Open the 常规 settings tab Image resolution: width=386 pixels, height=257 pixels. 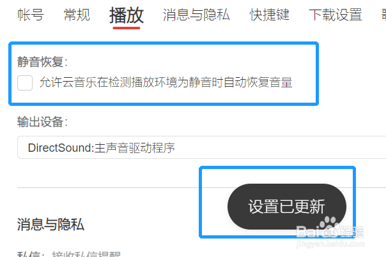pos(77,15)
